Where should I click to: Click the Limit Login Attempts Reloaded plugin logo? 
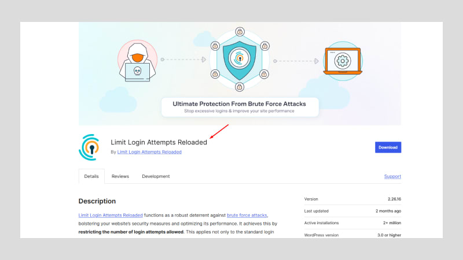coord(90,147)
